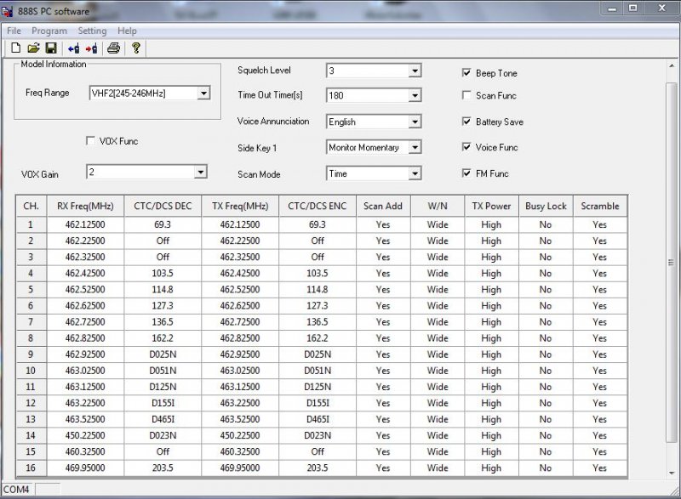Click the W/N column header
Screen dimensions: 681x499
[x=438, y=207]
